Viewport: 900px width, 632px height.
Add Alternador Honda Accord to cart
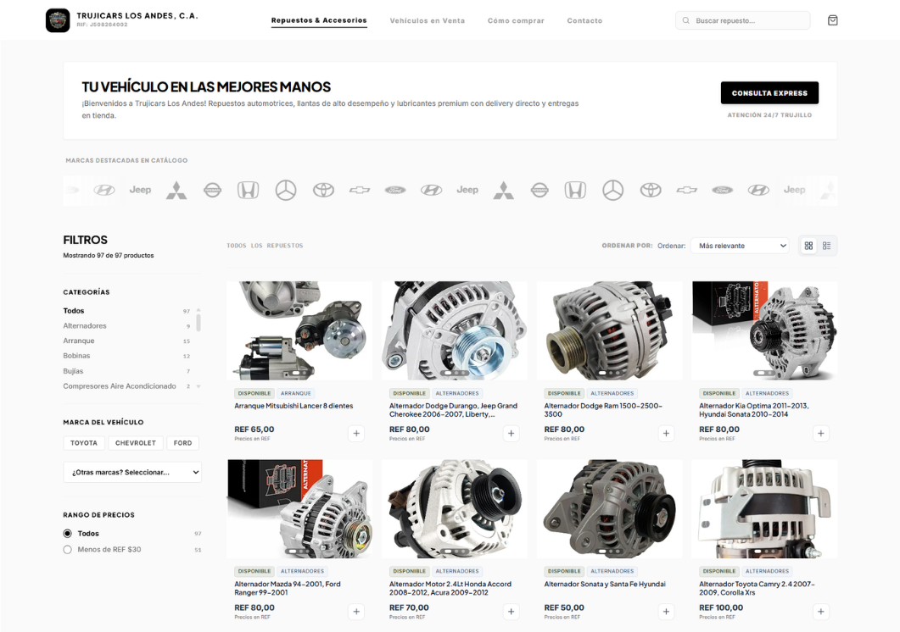[511, 612]
